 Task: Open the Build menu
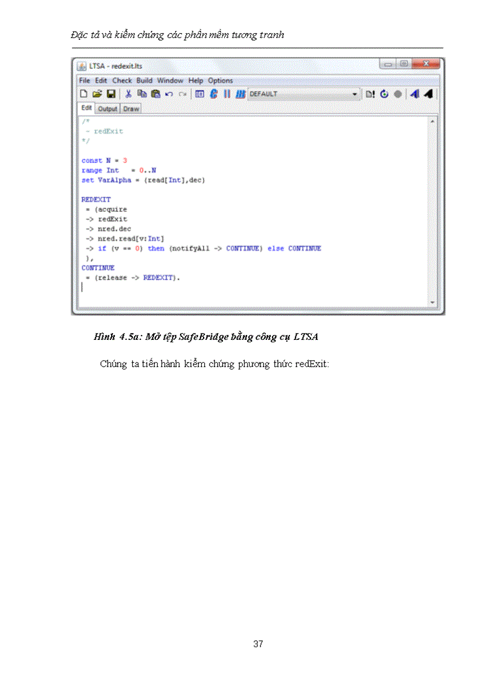(144, 80)
